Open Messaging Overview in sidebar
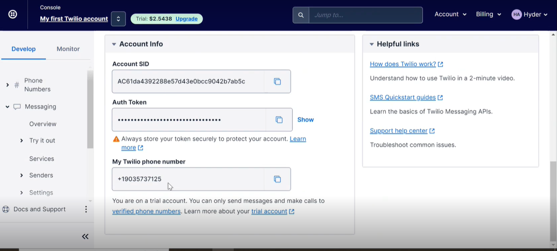 [43, 124]
